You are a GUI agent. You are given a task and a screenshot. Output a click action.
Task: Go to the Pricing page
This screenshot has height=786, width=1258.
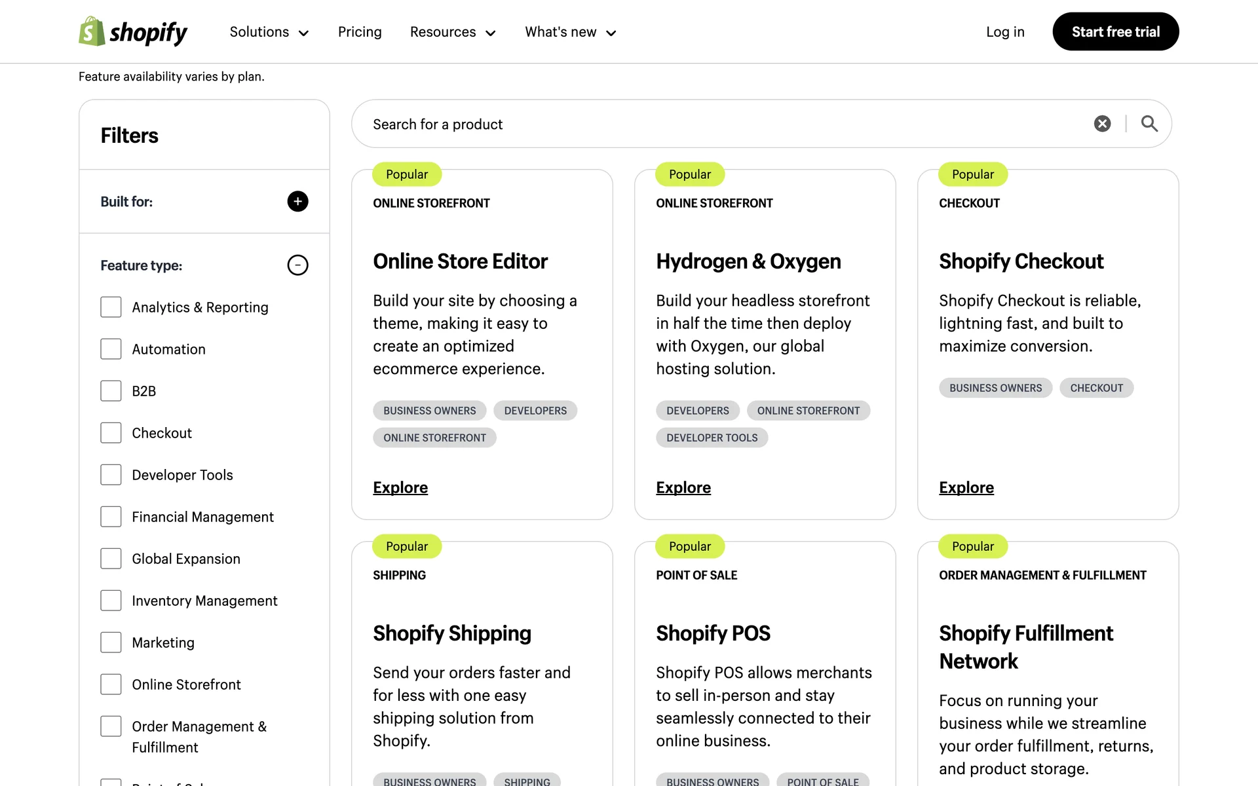click(360, 32)
